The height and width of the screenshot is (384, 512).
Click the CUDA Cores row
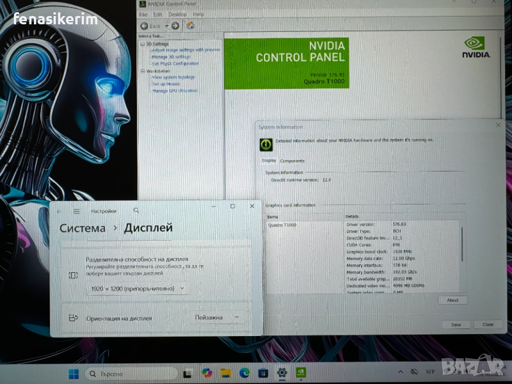click(x=401, y=245)
